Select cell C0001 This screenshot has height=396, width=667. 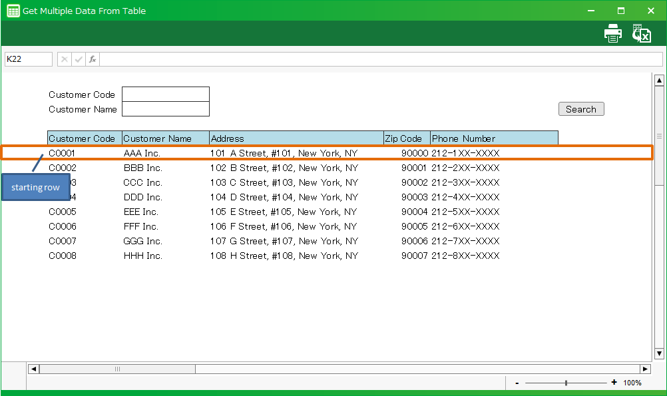[62, 153]
